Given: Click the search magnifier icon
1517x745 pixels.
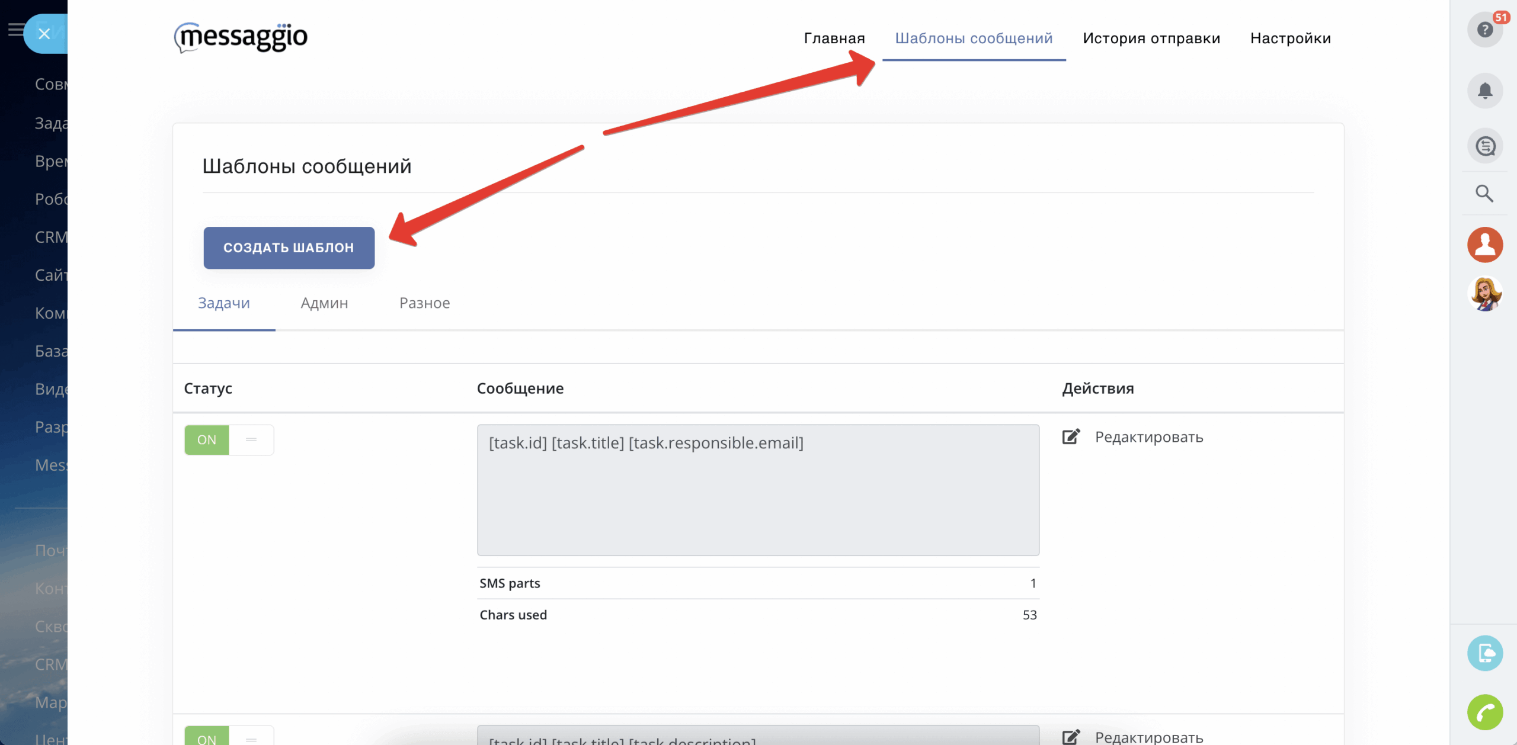Looking at the screenshot, I should click(x=1484, y=194).
